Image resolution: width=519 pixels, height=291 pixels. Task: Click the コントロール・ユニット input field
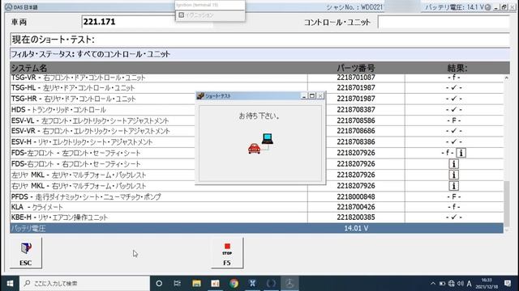click(444, 22)
